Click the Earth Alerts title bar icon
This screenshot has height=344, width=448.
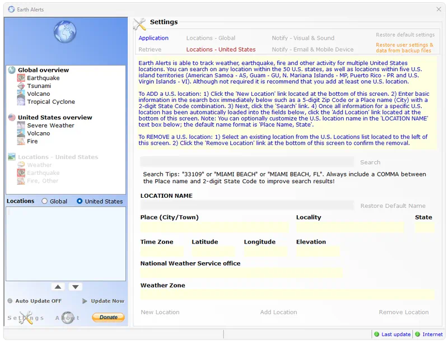pos(11,10)
